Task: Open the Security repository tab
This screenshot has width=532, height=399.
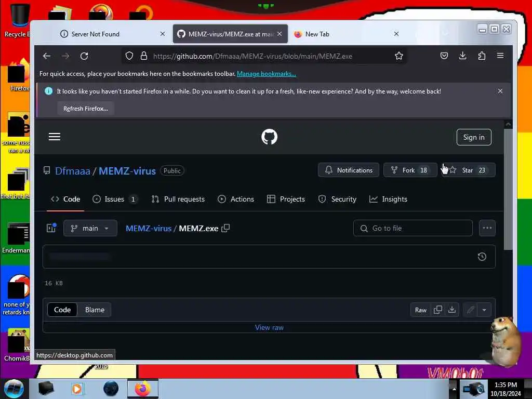Action: click(x=338, y=199)
